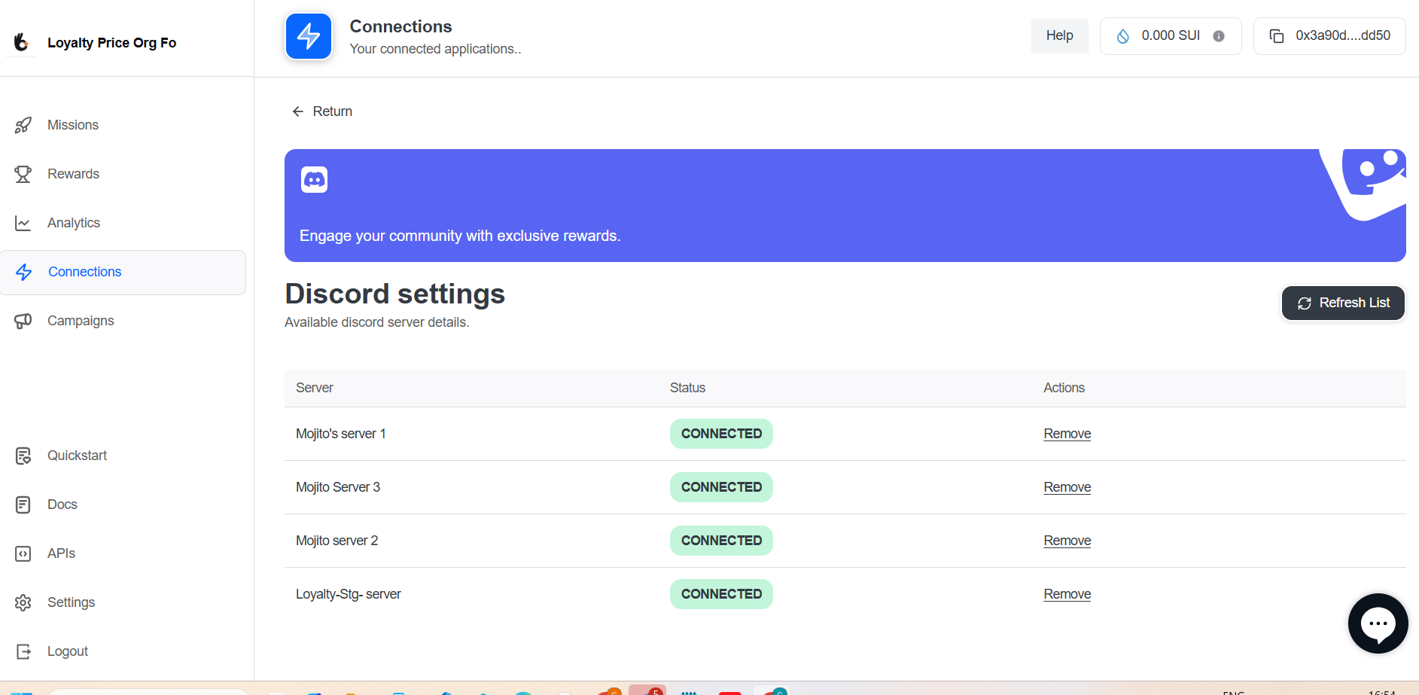
Task: Click the Discord logo in banner
Action: (x=314, y=179)
